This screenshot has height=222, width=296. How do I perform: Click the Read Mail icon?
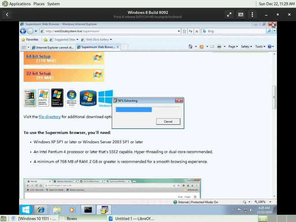[x=212, y=47]
